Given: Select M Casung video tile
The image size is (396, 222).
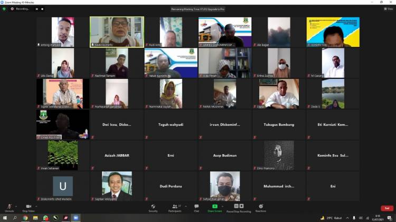Looking at the screenshot, I should (333, 63).
